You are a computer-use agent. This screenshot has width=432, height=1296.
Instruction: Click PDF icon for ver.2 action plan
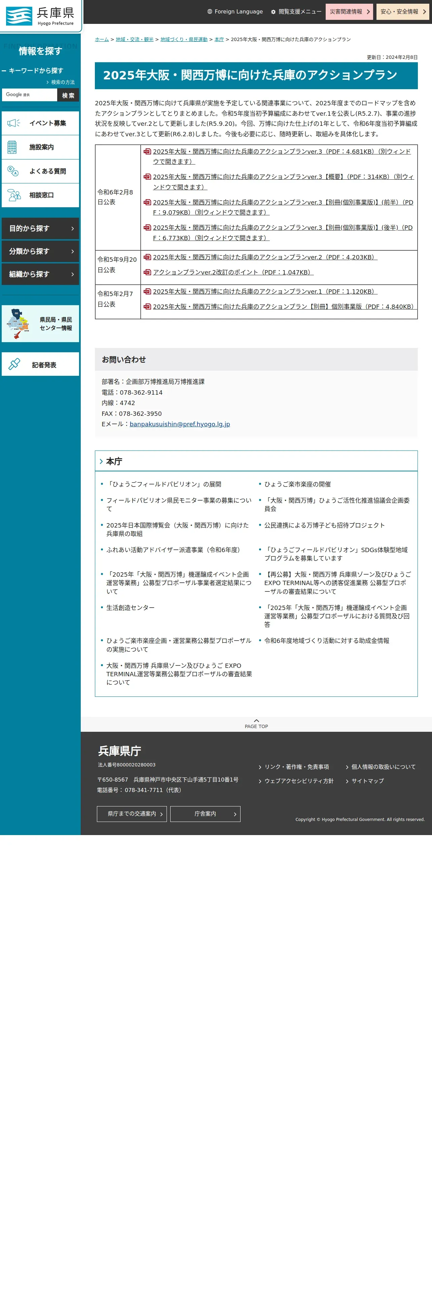click(147, 257)
